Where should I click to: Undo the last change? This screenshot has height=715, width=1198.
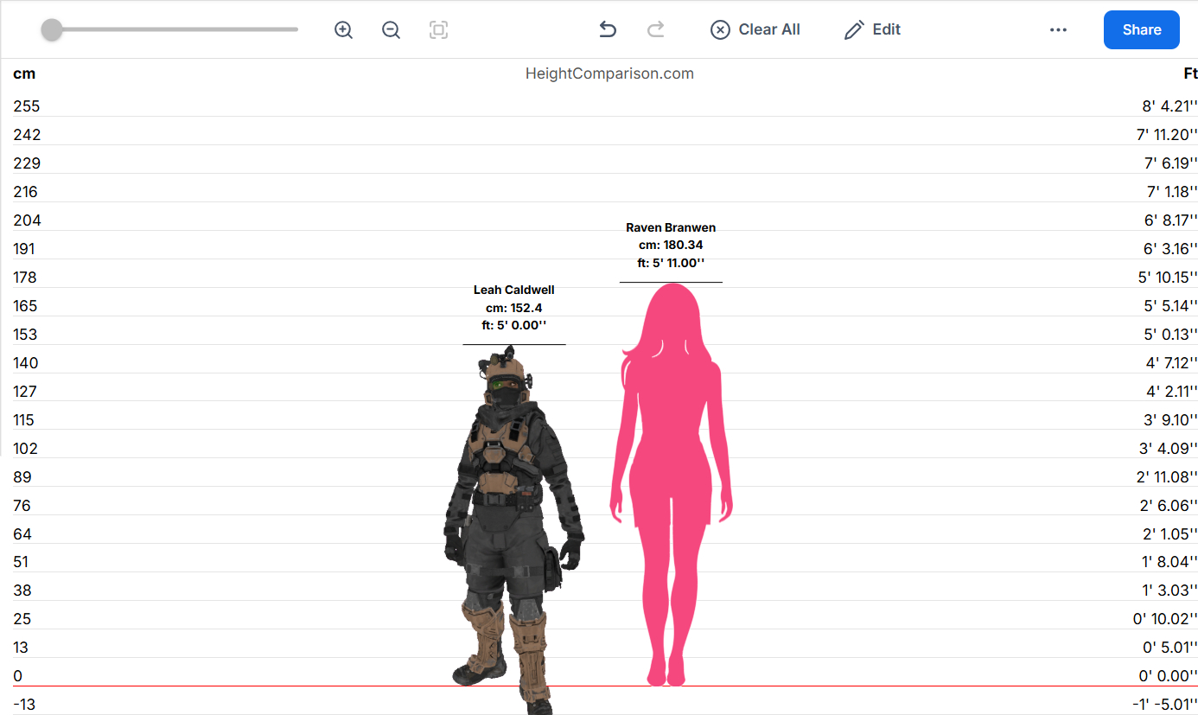tap(608, 30)
